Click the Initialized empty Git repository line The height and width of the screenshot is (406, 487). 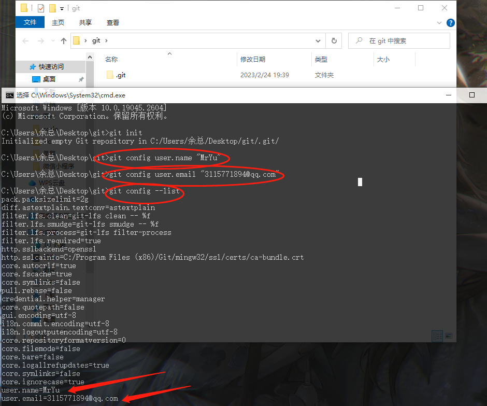click(x=140, y=141)
